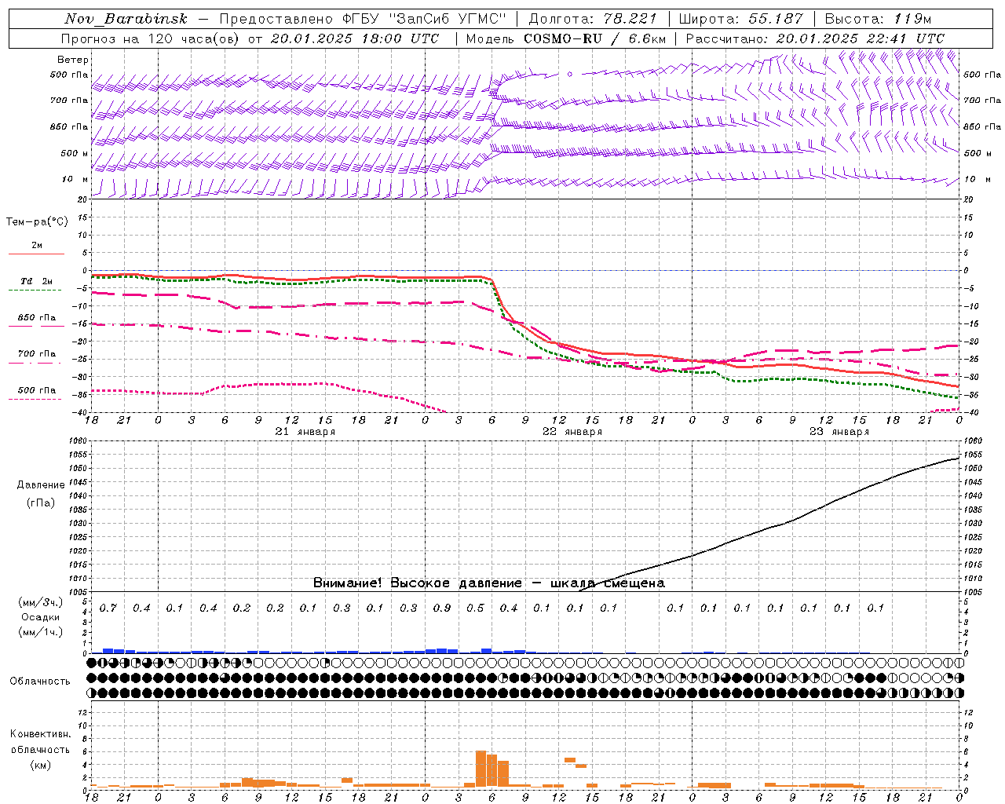This screenshot has height=804, width=1005.
Task: Click the elevation text "Высота: 119м"
Action: 878,19
